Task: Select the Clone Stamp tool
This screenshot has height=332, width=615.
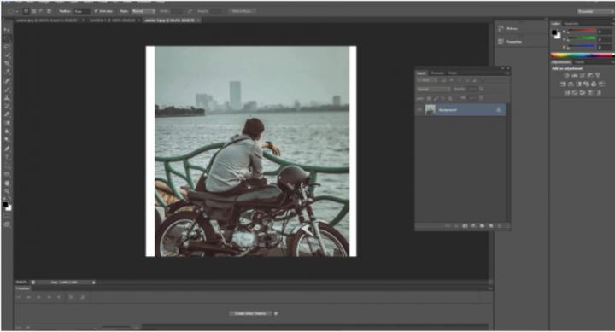Action: tap(7, 97)
